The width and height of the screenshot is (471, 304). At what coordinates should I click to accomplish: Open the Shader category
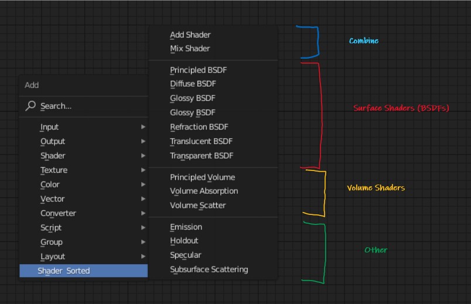point(84,156)
